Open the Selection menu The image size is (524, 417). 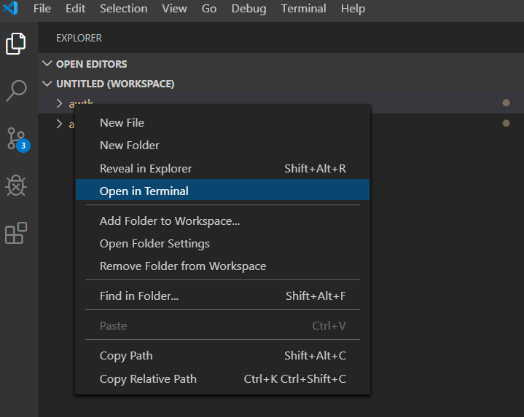click(124, 8)
